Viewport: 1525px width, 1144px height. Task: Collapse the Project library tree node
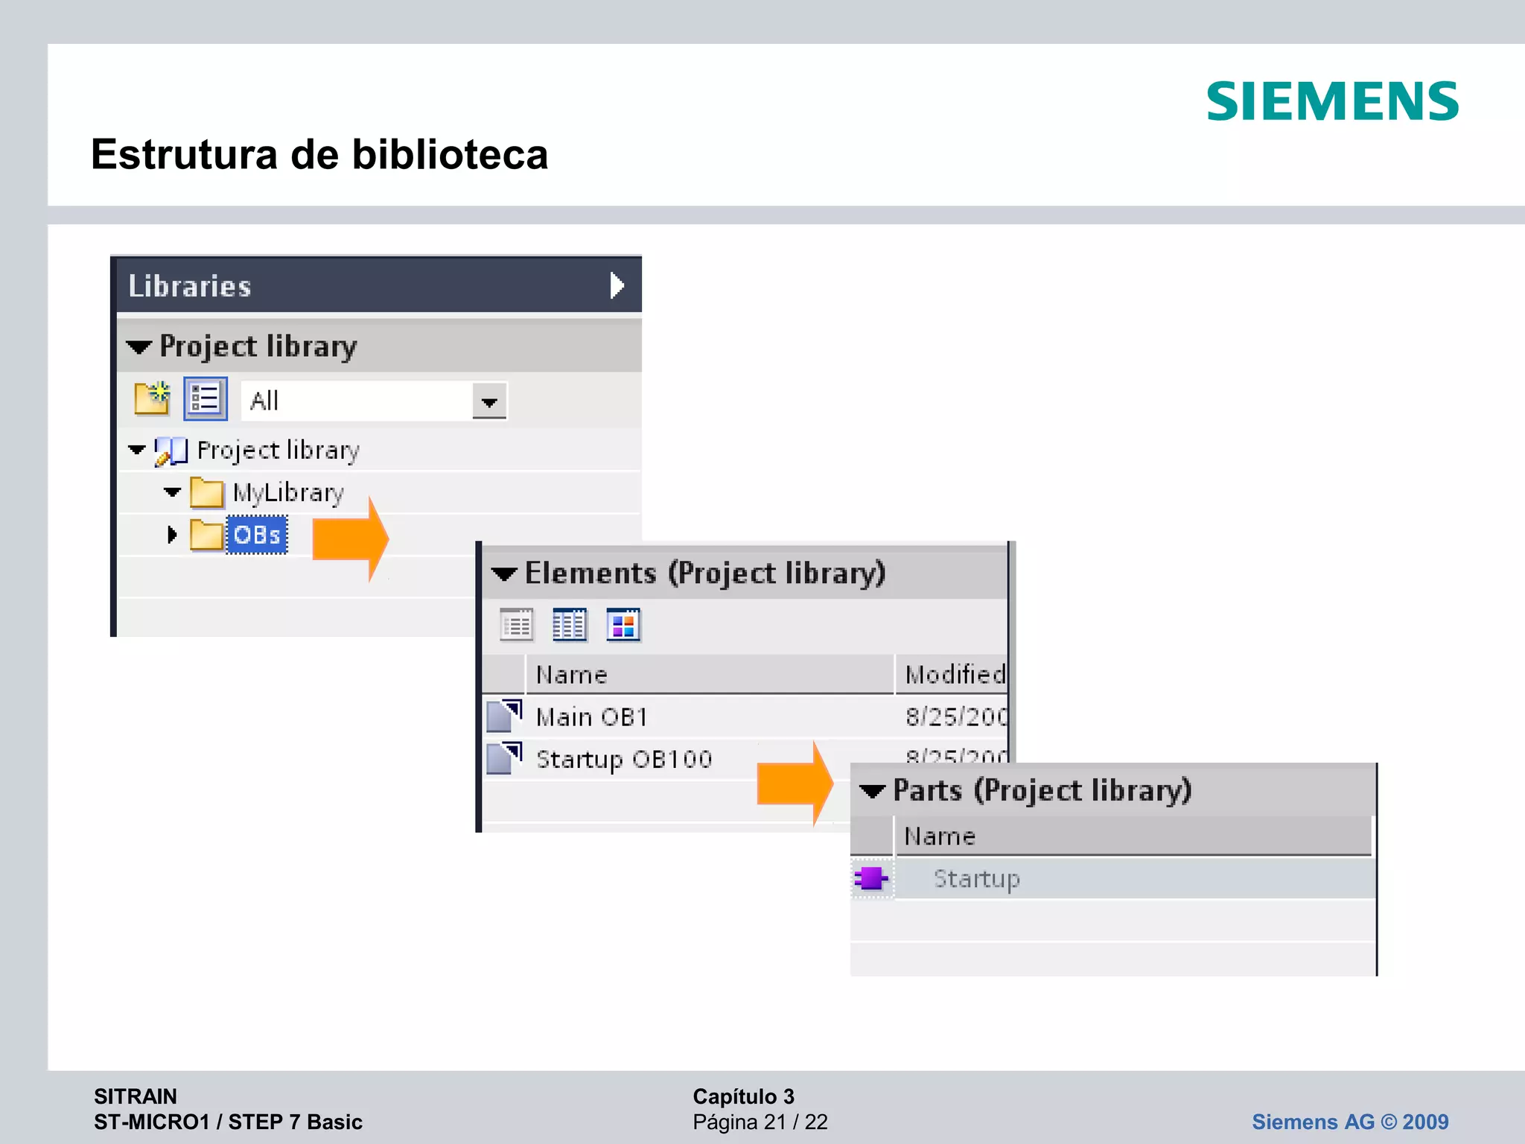pyautogui.click(x=137, y=450)
